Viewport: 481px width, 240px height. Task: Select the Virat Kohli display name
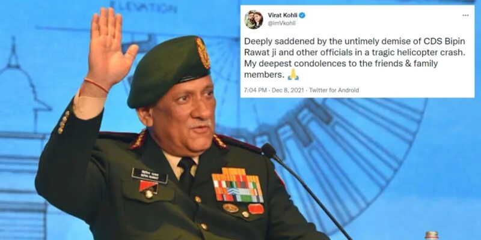click(x=282, y=16)
